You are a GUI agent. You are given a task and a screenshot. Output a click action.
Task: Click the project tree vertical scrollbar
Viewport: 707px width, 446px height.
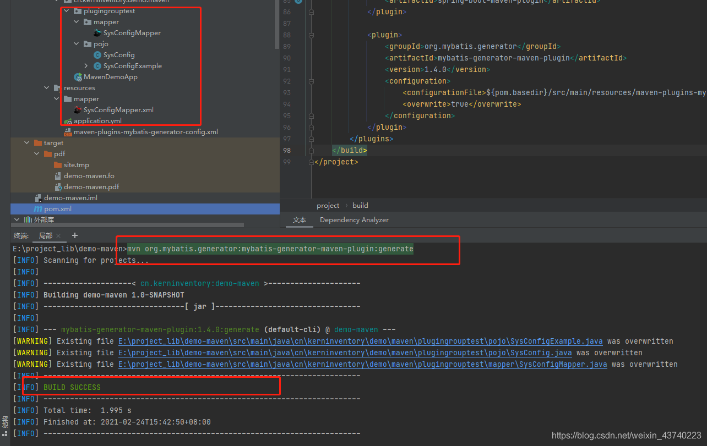coord(277,25)
